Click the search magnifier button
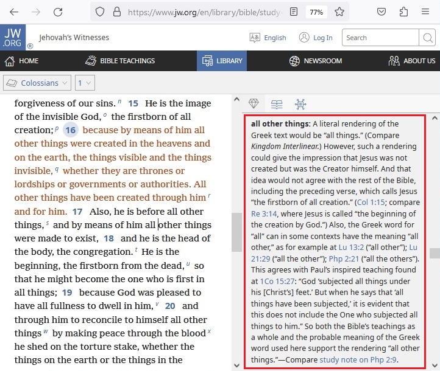The image size is (440, 371). point(427,38)
